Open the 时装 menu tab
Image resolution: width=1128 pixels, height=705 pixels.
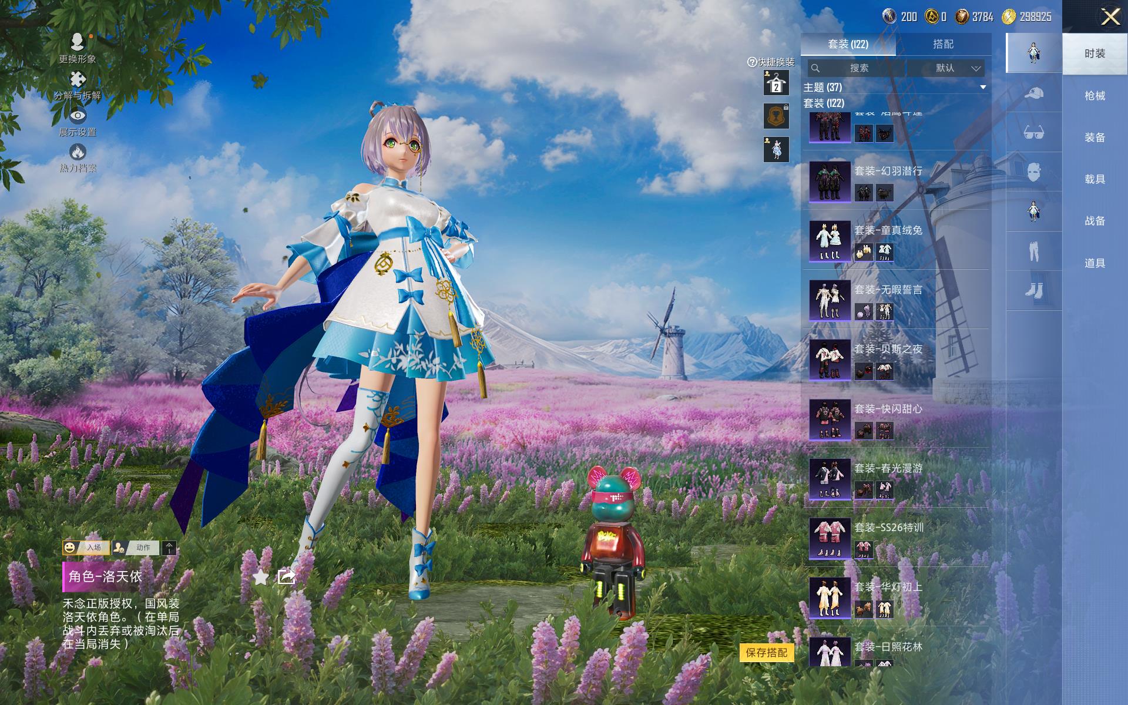click(1095, 53)
